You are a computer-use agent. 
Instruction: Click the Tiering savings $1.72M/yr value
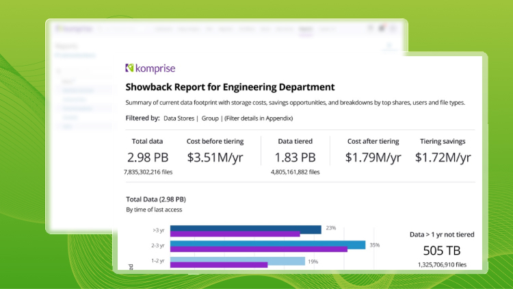[x=443, y=158]
